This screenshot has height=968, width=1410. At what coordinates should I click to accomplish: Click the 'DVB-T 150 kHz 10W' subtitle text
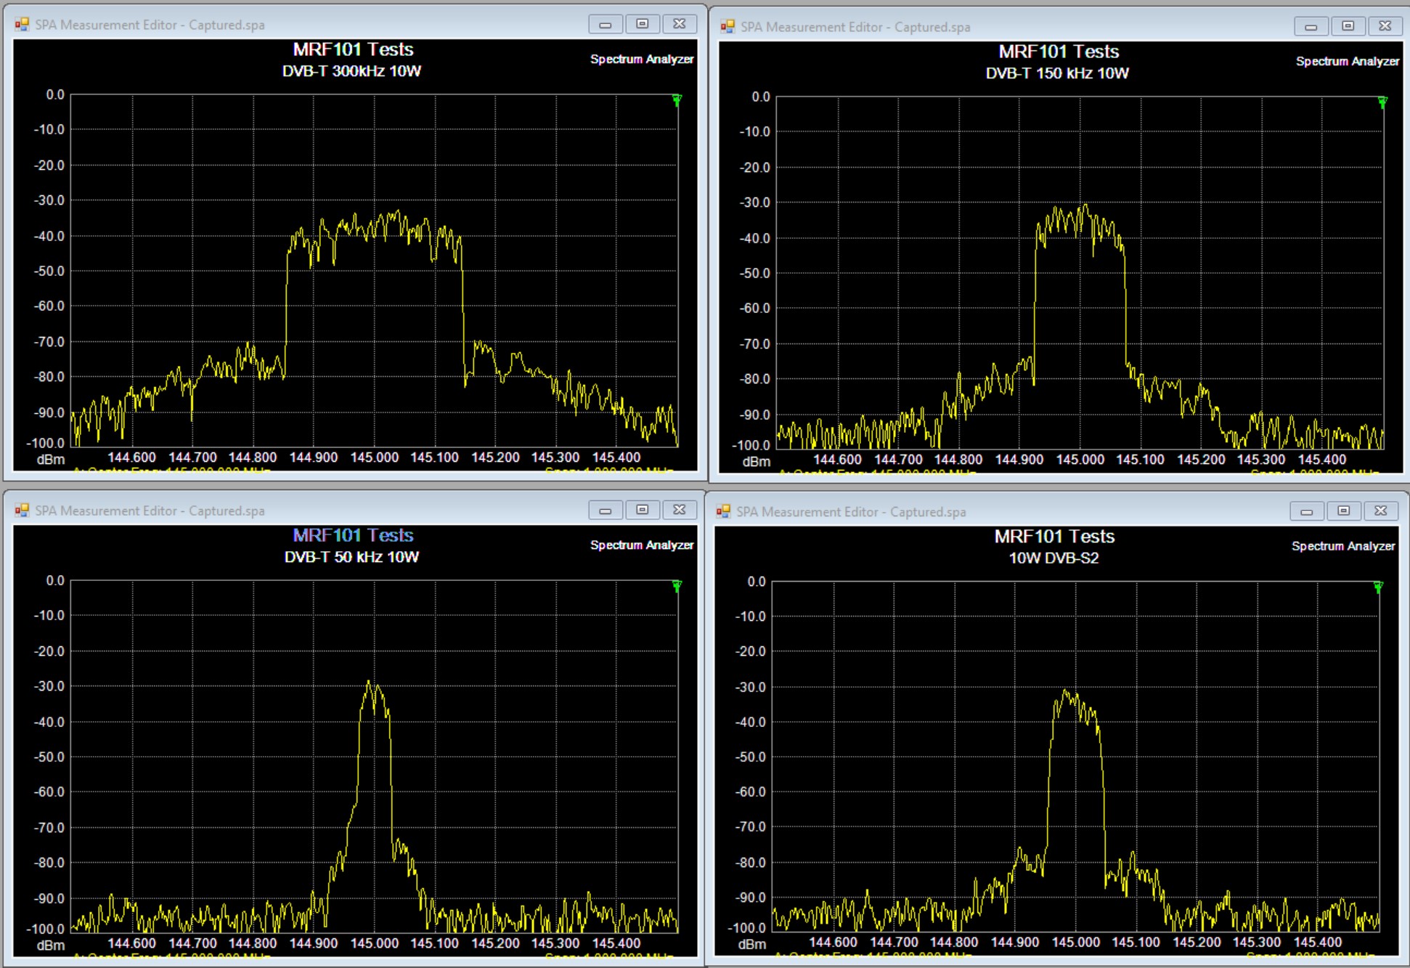(x=1057, y=73)
